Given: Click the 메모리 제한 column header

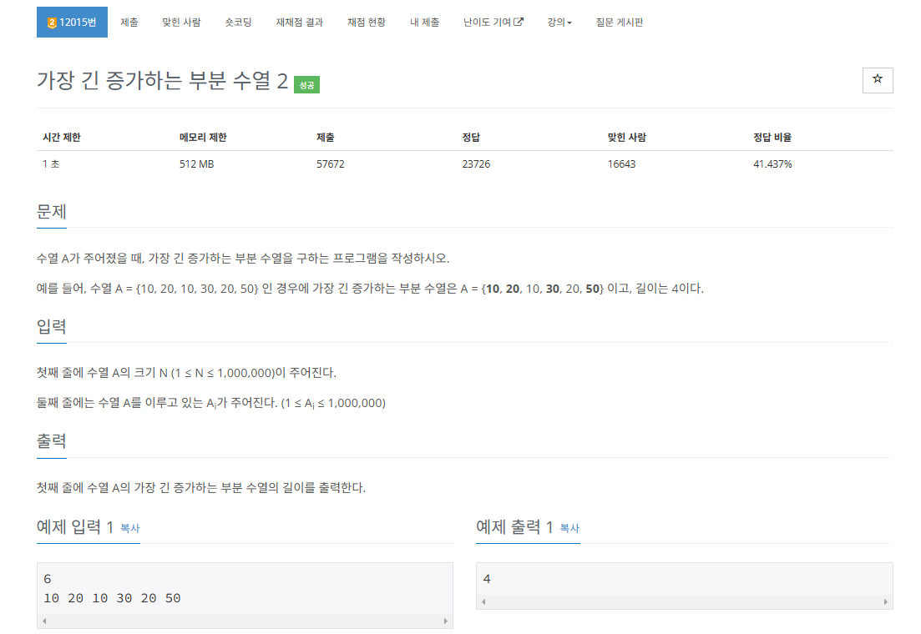Looking at the screenshot, I should point(203,138).
